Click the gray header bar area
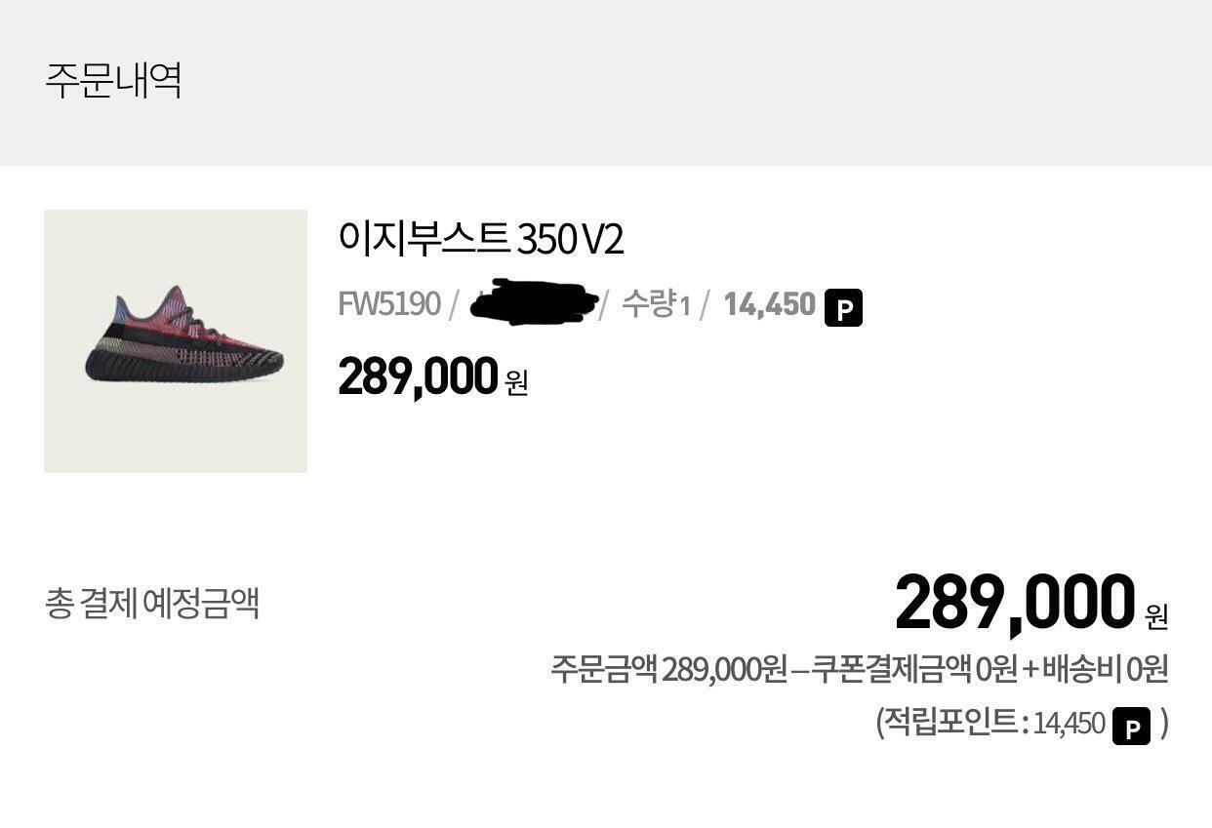The image size is (1212, 828). pyautogui.click(x=606, y=83)
